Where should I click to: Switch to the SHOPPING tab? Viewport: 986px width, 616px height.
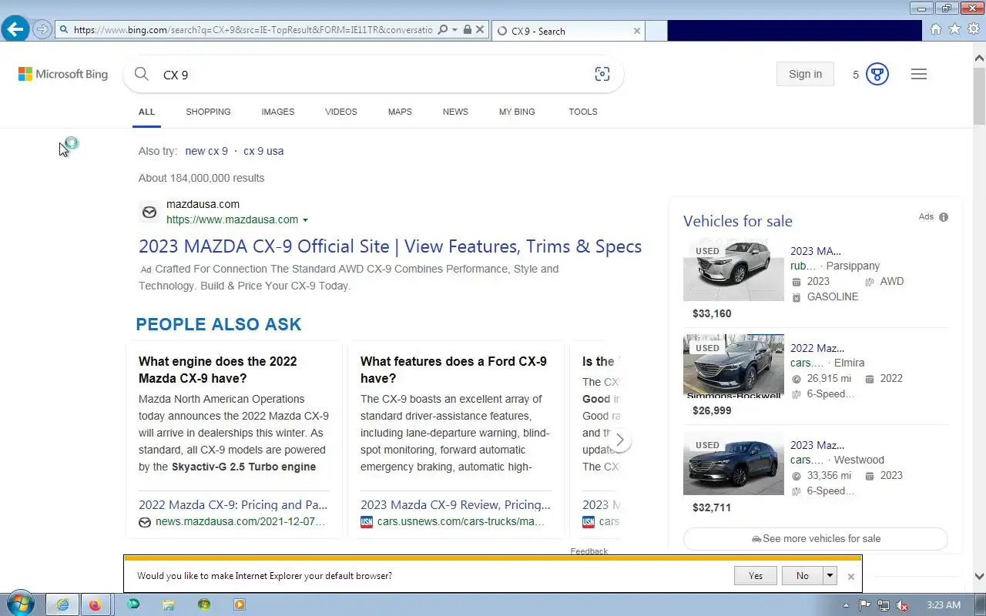[x=208, y=112]
